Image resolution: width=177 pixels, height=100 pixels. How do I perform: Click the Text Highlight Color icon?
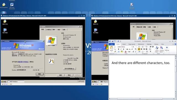[x=122, y=52]
